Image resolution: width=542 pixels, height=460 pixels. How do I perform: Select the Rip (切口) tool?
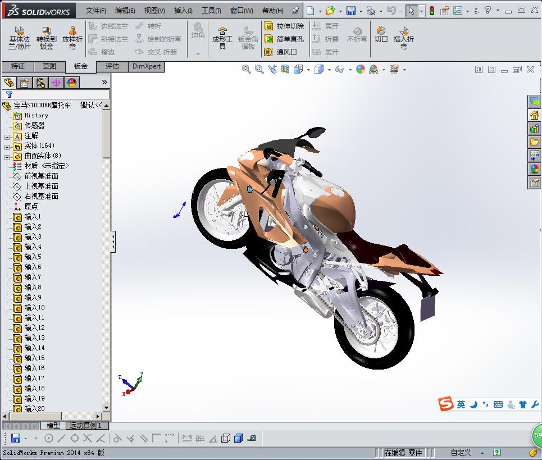pyautogui.click(x=381, y=35)
